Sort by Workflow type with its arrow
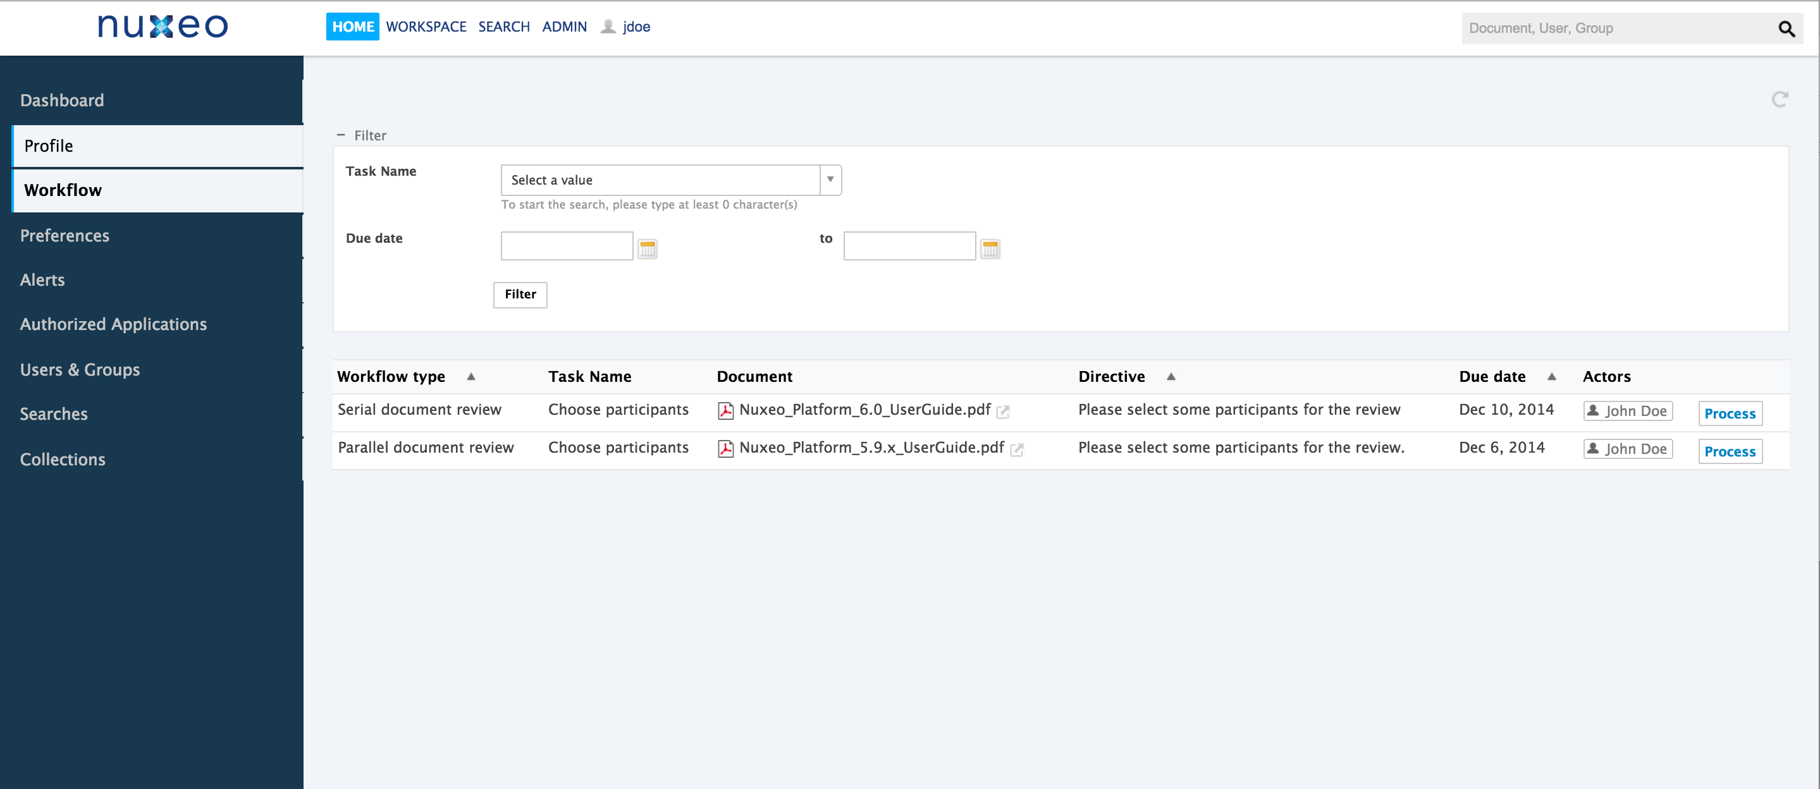This screenshot has height=789, width=1820. click(471, 377)
